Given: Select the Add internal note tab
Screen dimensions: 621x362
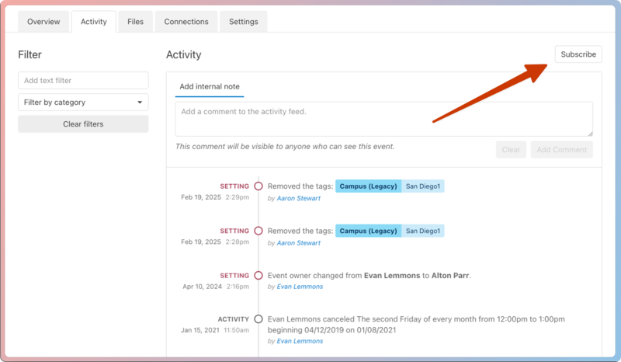Looking at the screenshot, I should [x=210, y=86].
